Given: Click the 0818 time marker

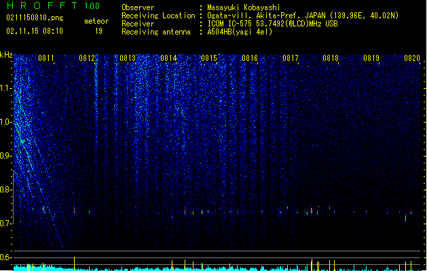Looking at the screenshot, I should tap(331, 58).
